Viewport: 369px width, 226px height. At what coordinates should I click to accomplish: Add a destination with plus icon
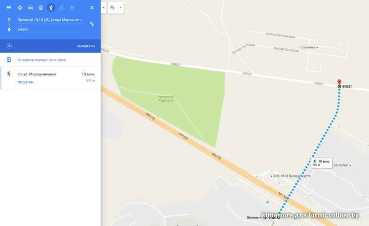(9, 46)
